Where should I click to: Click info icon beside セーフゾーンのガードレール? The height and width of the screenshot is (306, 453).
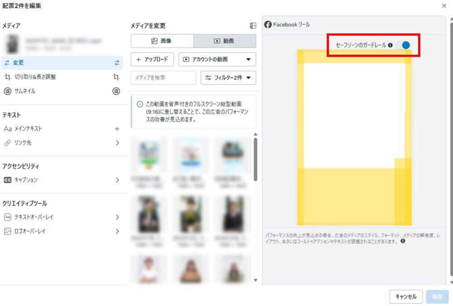tap(390, 45)
